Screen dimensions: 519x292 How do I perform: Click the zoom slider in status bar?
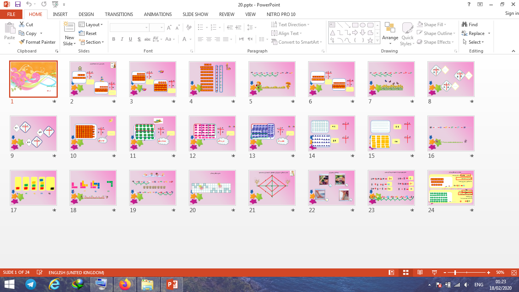pos(455,273)
